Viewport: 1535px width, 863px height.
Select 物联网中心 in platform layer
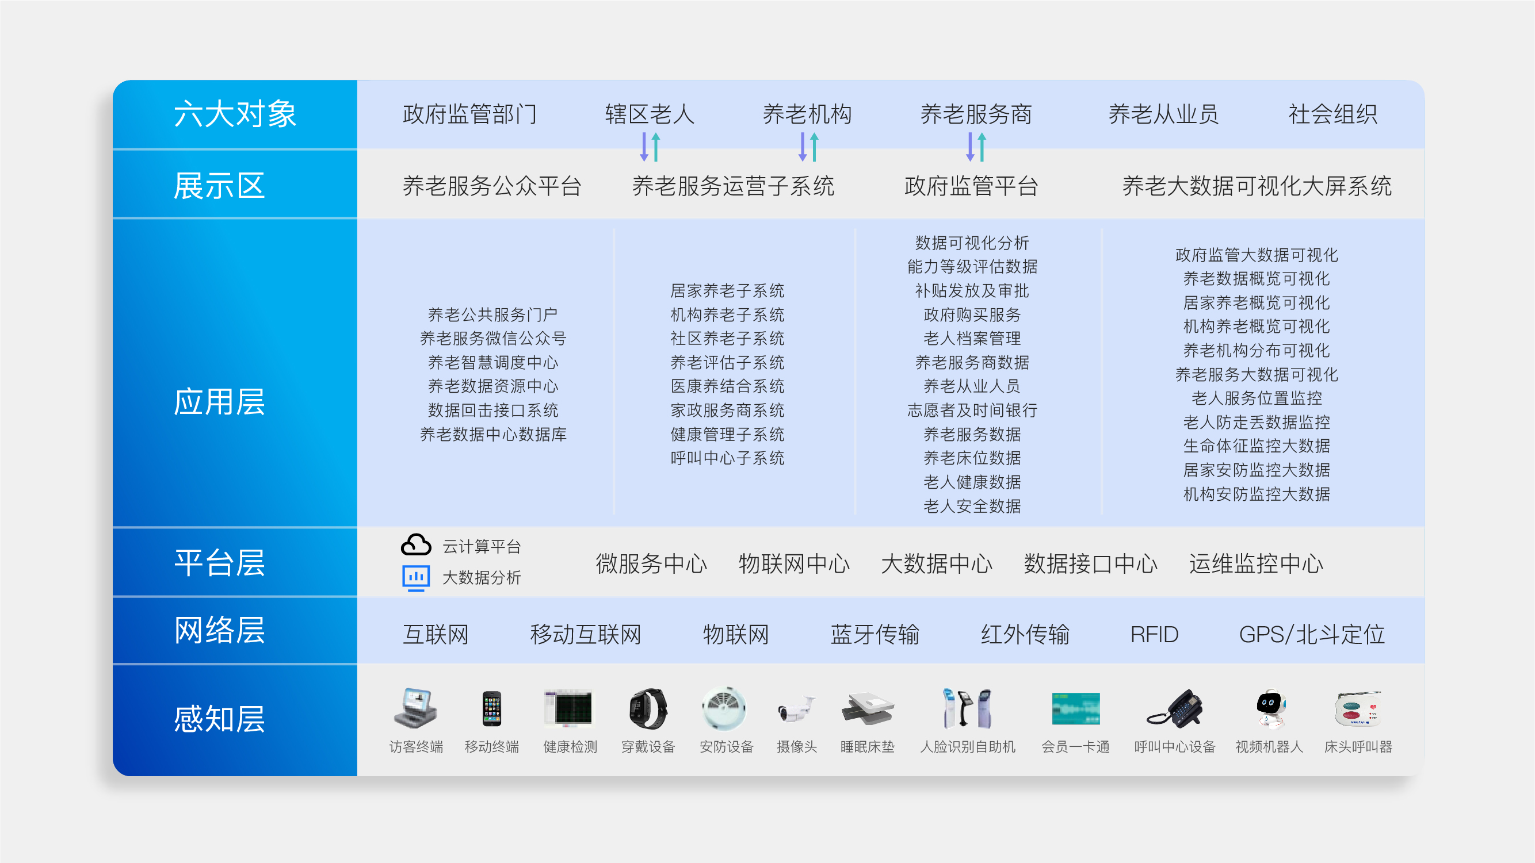click(794, 563)
